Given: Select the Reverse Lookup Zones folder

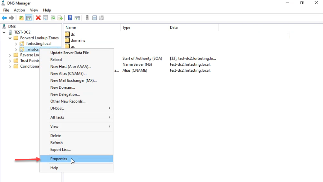Looking at the screenshot, I should click(x=30, y=55).
